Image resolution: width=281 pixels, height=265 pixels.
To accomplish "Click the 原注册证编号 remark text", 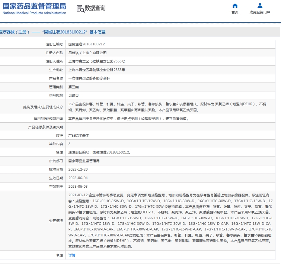I will coord(100,152).
